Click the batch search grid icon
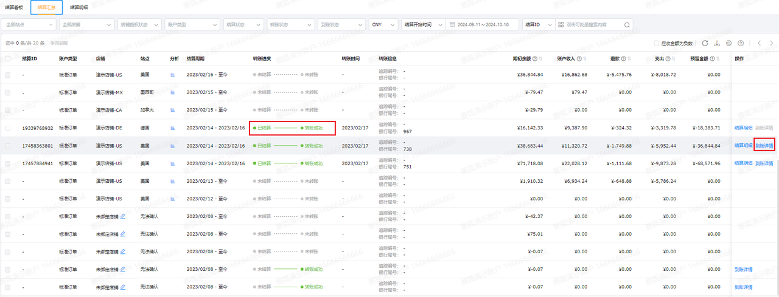The width and height of the screenshot is (779, 297). pos(561,25)
